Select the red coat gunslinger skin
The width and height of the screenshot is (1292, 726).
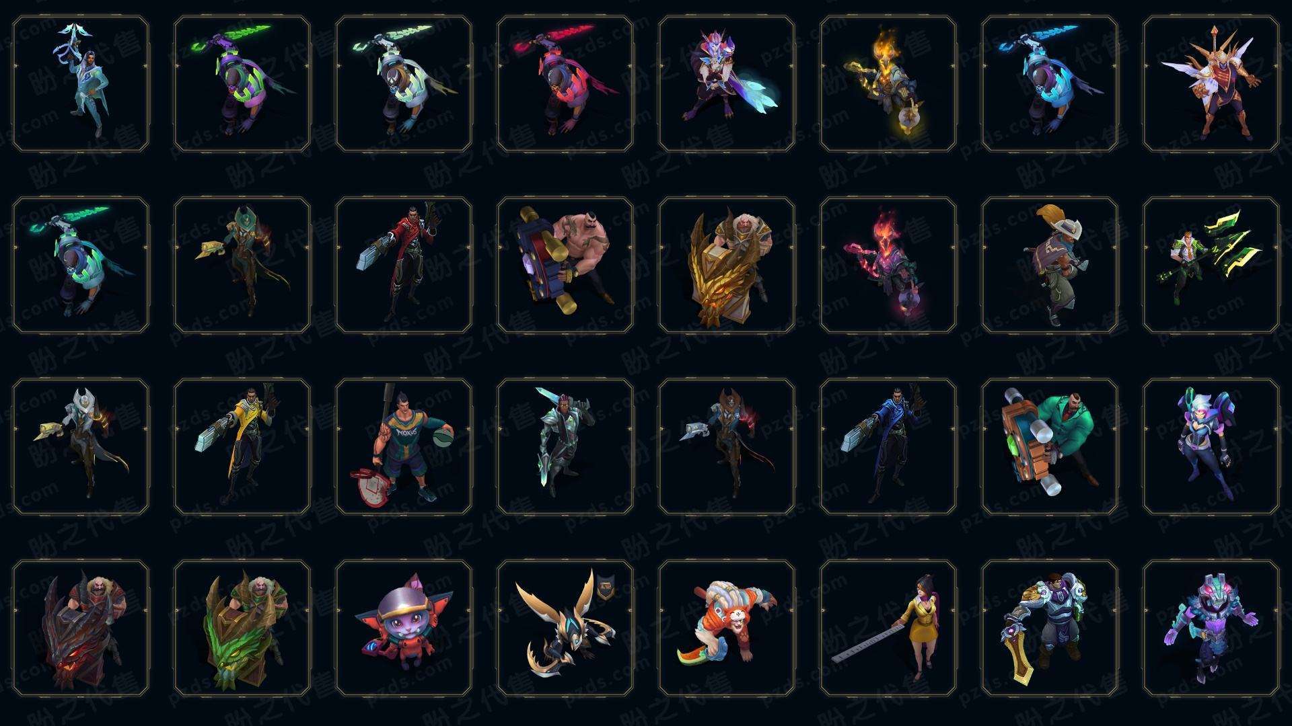[x=403, y=266]
